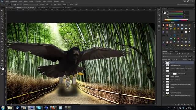Select the Zoom tool
This screenshot has width=196, height=110.
click(2, 64)
